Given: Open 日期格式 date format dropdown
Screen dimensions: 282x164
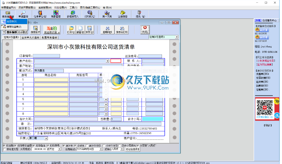Looking at the screenshot, I should coord(101,149).
